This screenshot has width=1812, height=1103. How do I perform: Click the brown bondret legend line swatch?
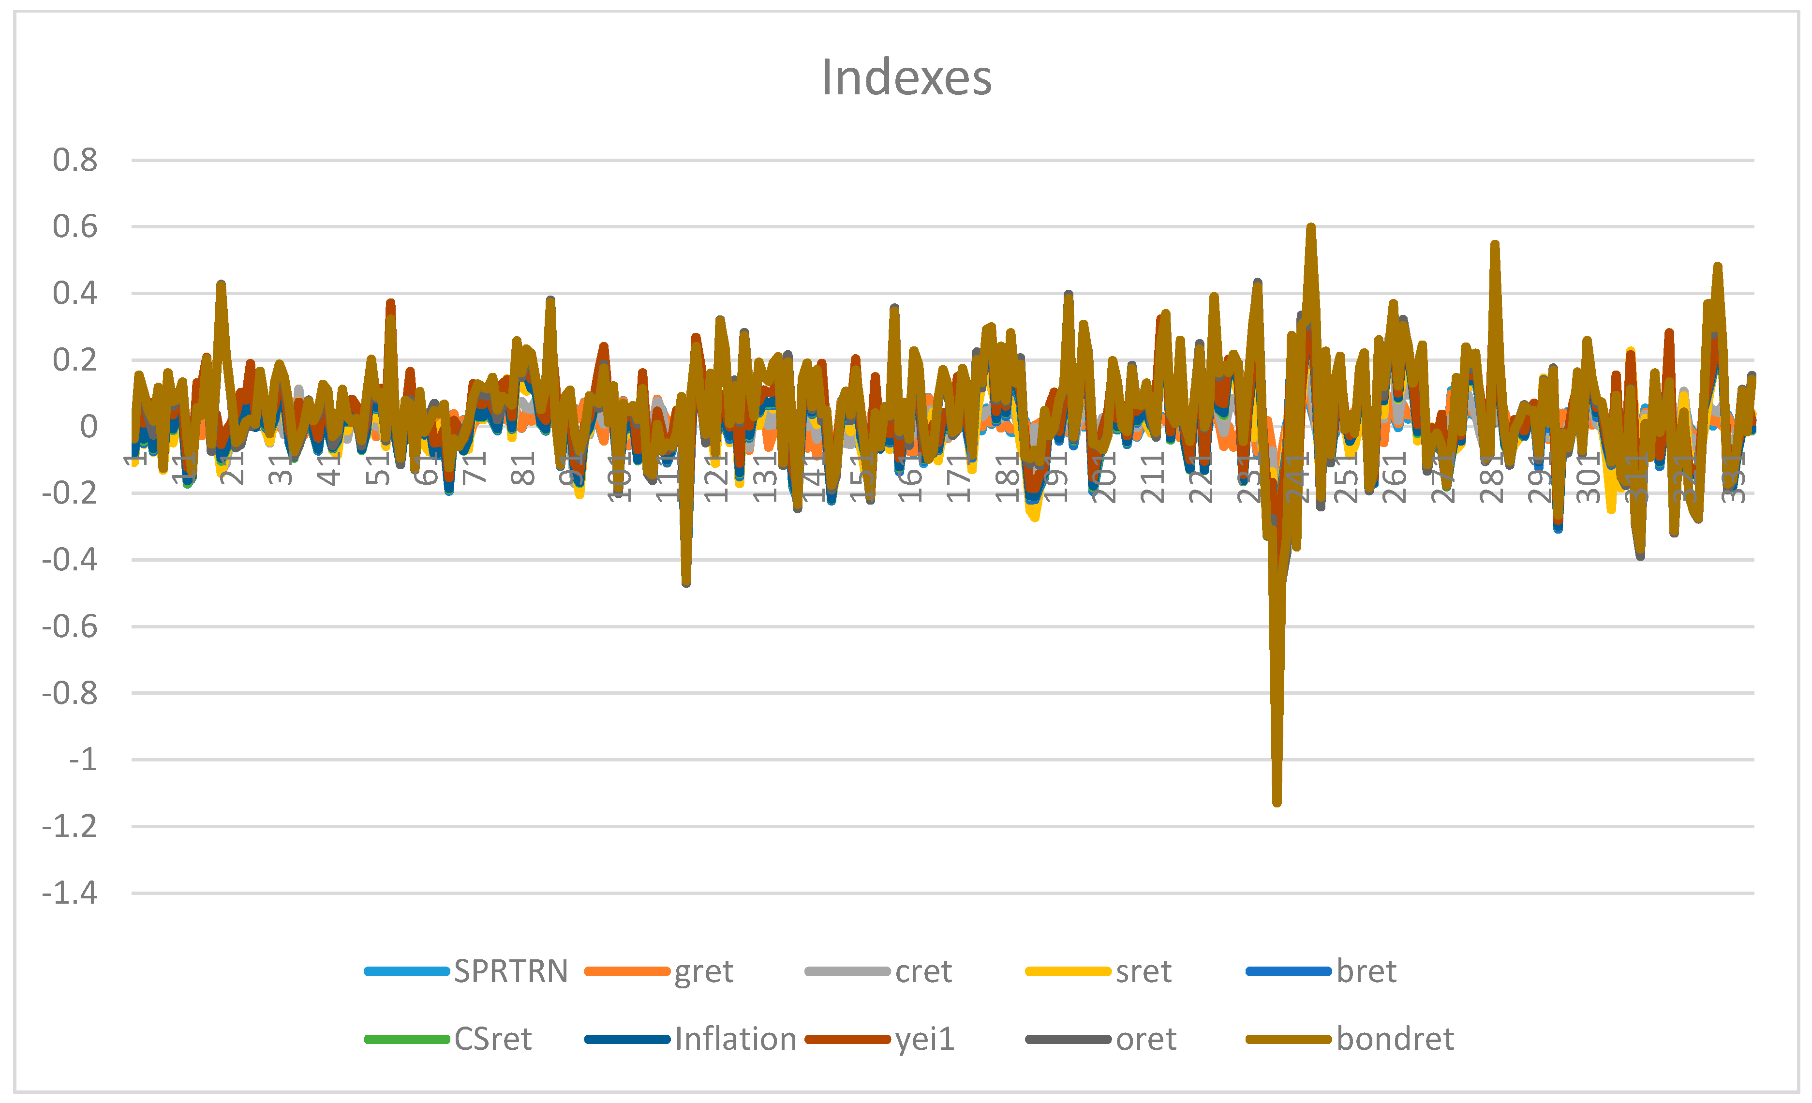coord(1289,1039)
